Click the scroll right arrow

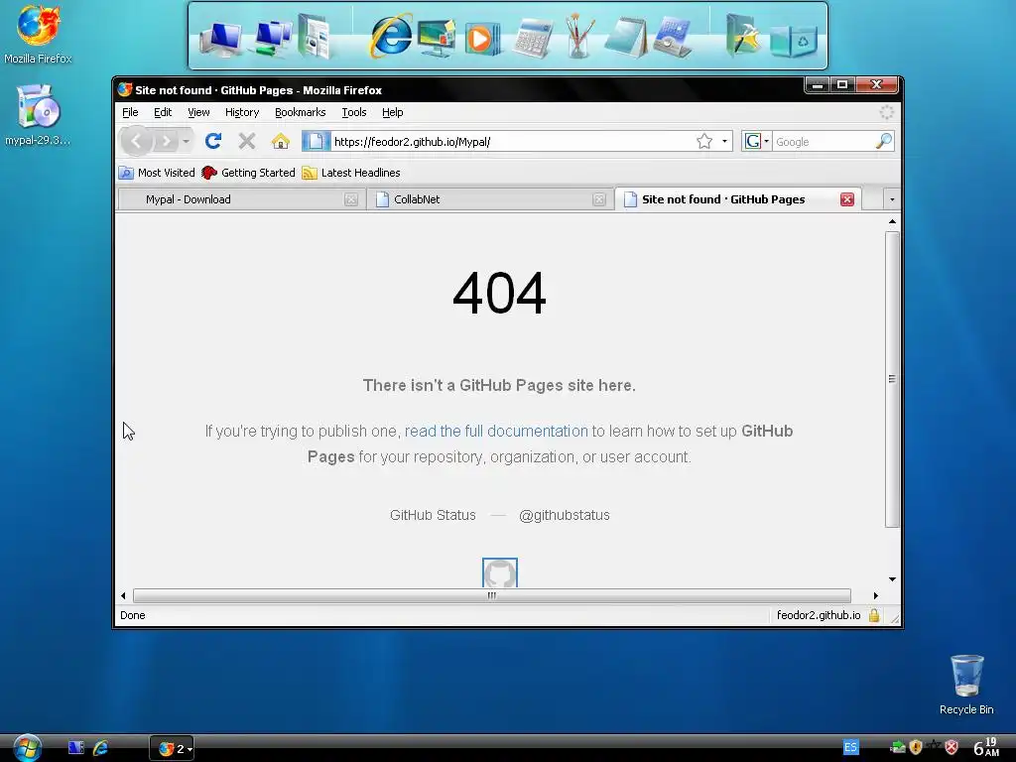[x=875, y=595]
